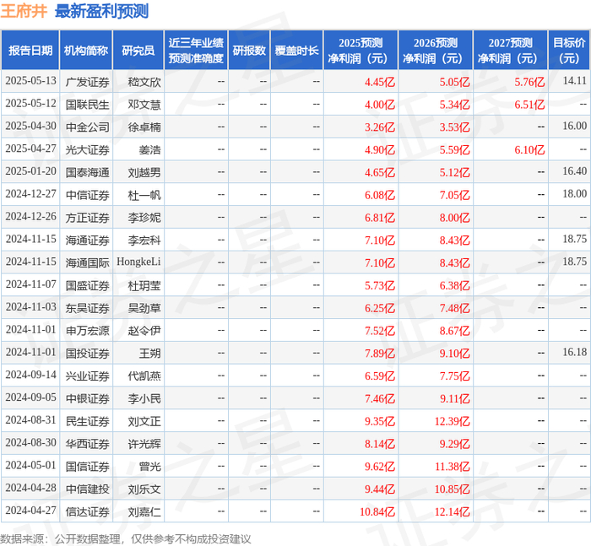Click the 目标价(元) column header

click(569, 50)
